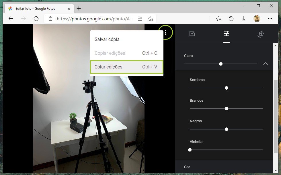Open the three-dot more options menu
The image size is (281, 175).
[x=165, y=32]
